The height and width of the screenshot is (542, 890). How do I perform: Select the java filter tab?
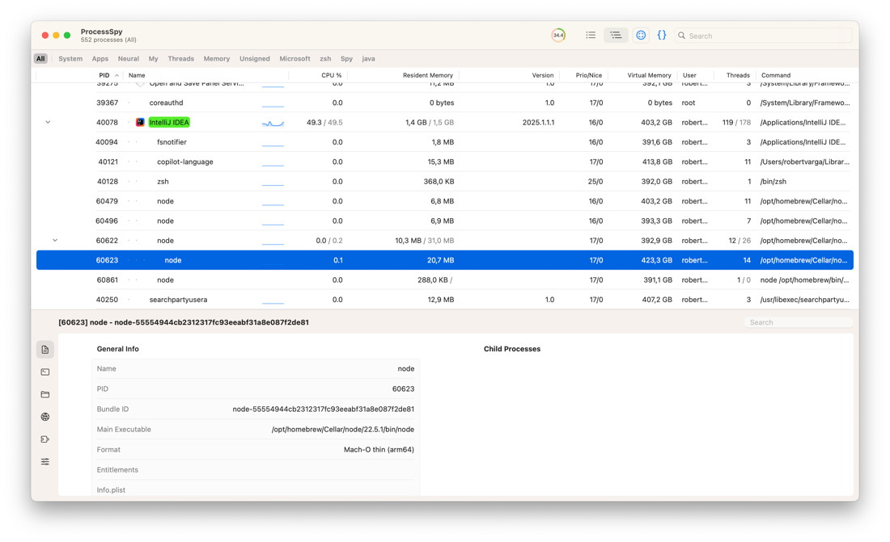click(x=368, y=59)
